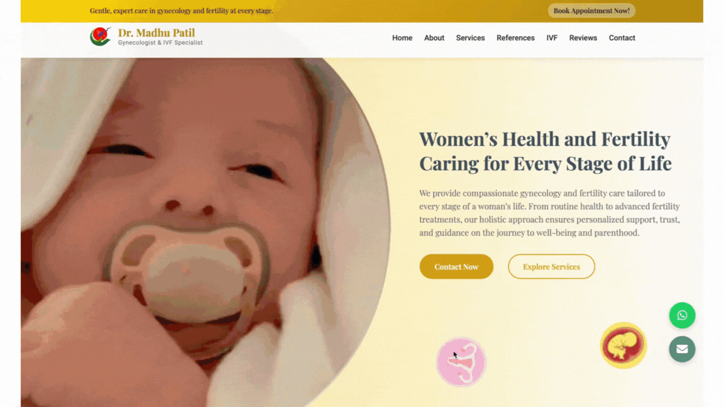Click the Book Appointment Now! button
This screenshot has width=724, height=407.
(591, 11)
